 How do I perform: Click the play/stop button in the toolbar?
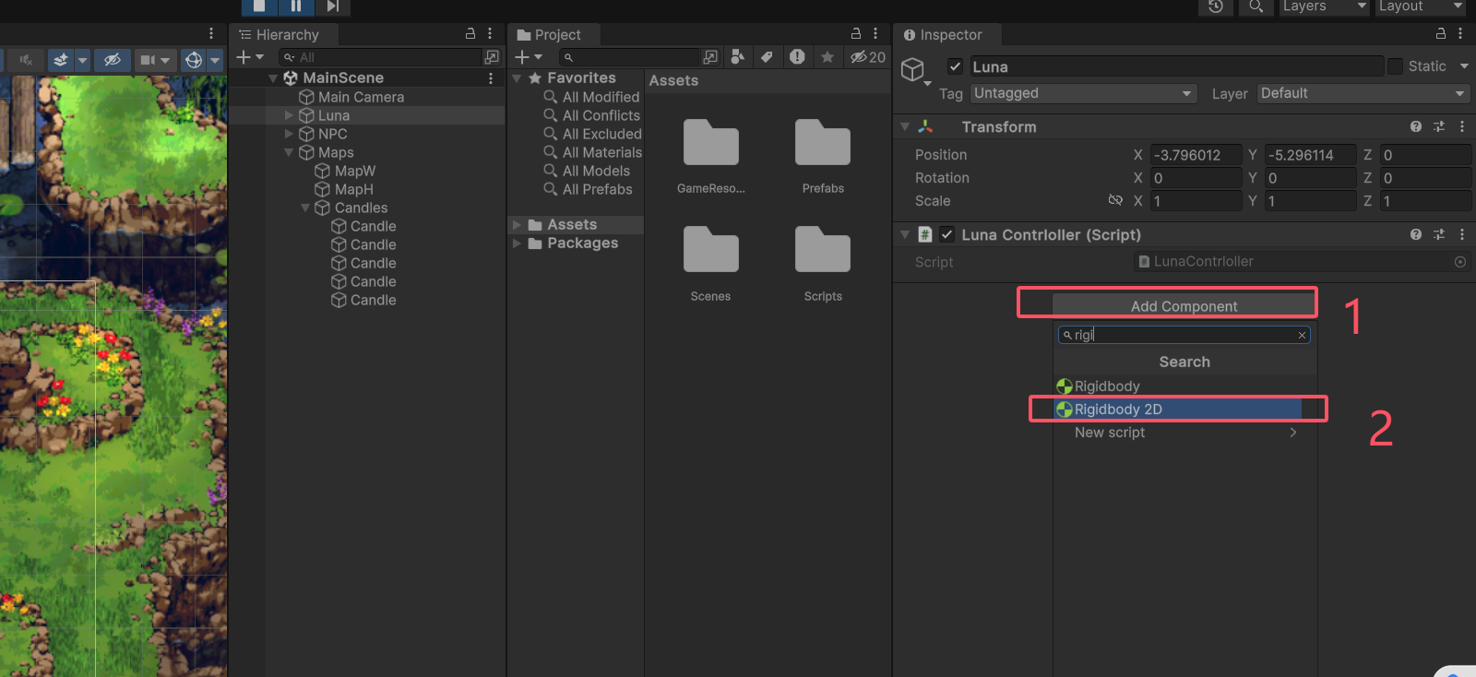click(259, 6)
